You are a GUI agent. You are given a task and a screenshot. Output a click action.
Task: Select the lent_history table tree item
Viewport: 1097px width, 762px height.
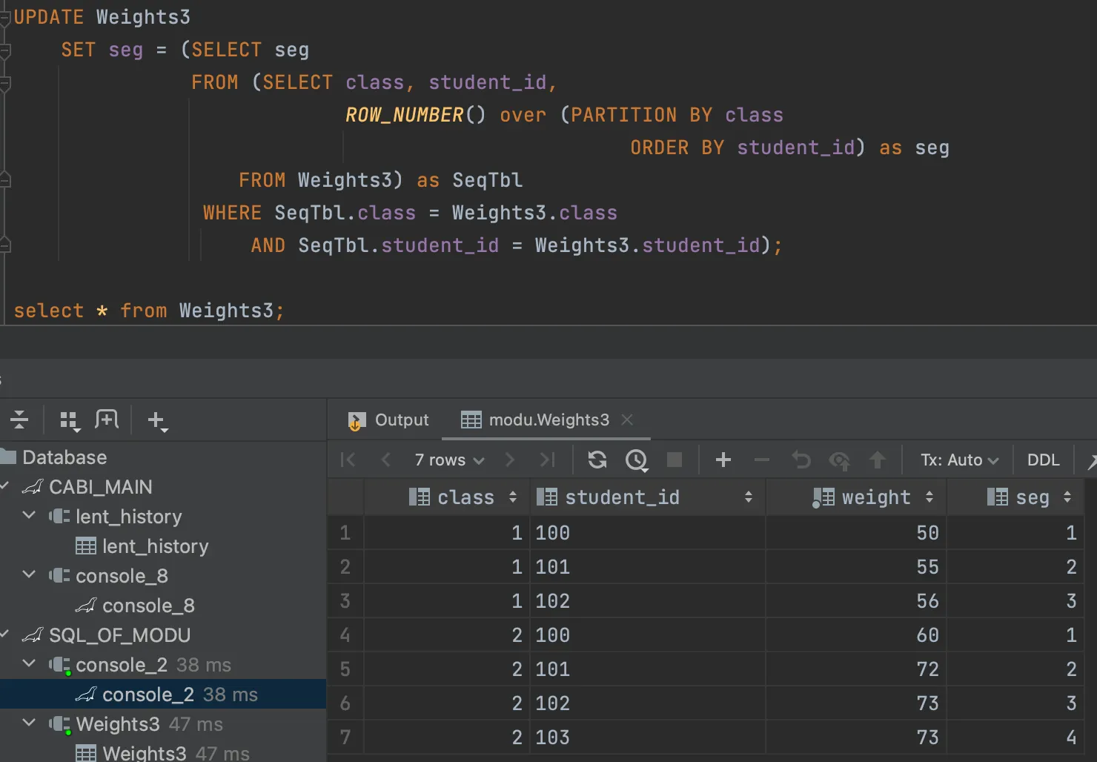[155, 546]
